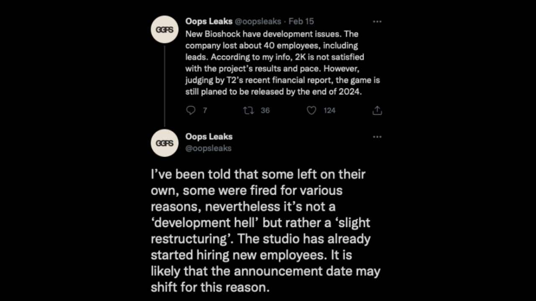536x301 pixels.
Task: Click the @oopsleaks handle under second name
Action: click(208, 148)
